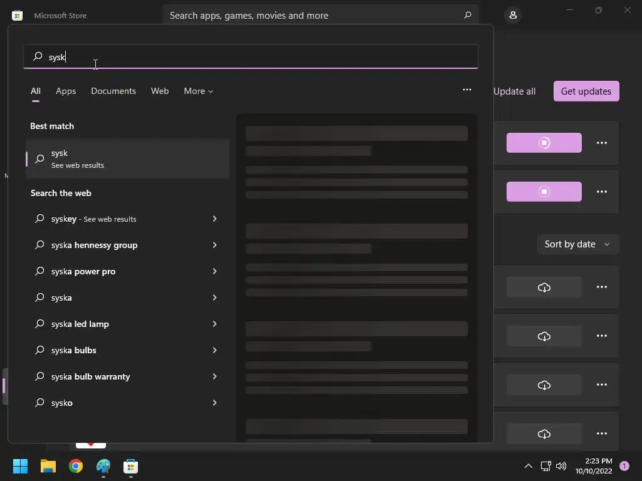Viewport: 642px width, 481px height.
Task: Click Update all in the Store
Action: (x=514, y=91)
